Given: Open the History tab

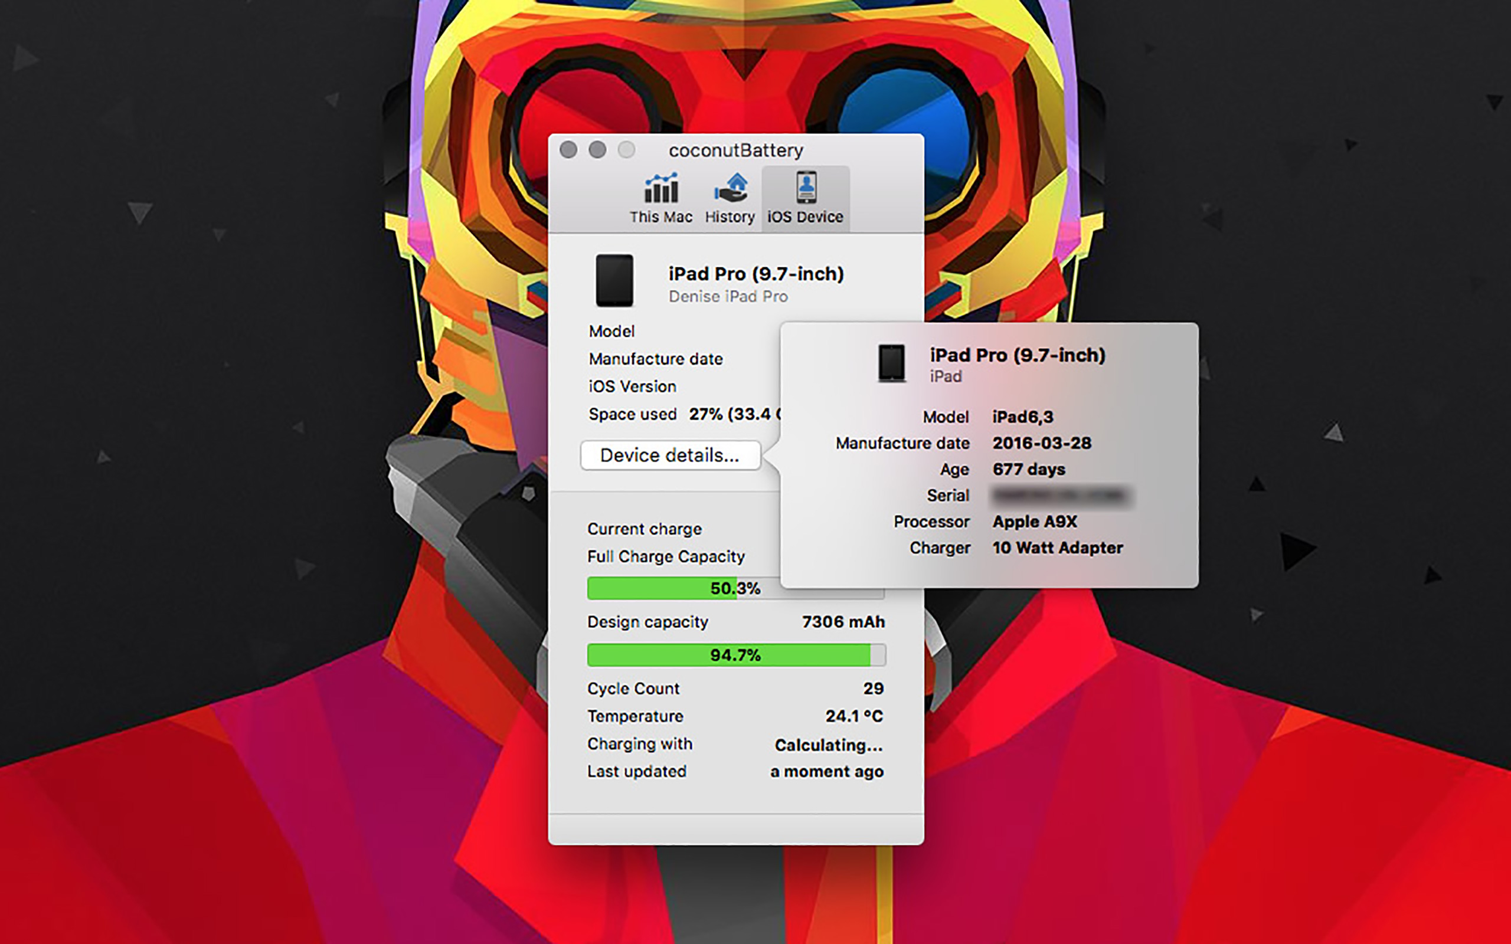Looking at the screenshot, I should 730,199.
